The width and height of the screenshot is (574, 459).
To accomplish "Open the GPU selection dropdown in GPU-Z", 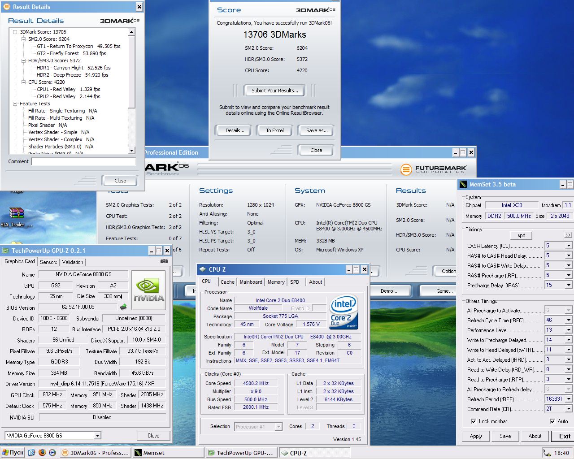I will pyautogui.click(x=97, y=435).
